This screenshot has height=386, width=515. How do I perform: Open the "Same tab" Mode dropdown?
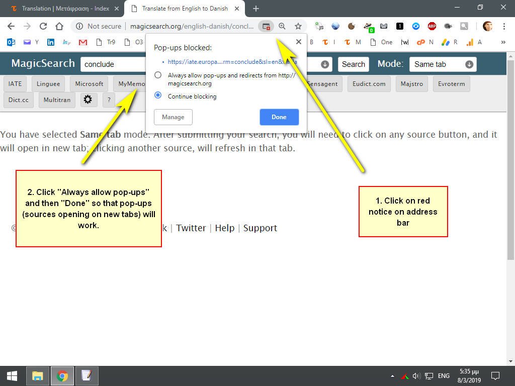point(442,64)
